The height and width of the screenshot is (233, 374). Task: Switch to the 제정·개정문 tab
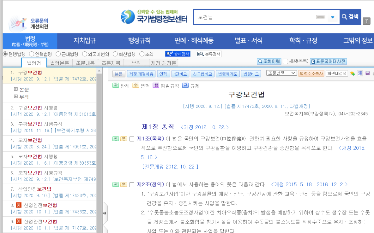coord(164,63)
